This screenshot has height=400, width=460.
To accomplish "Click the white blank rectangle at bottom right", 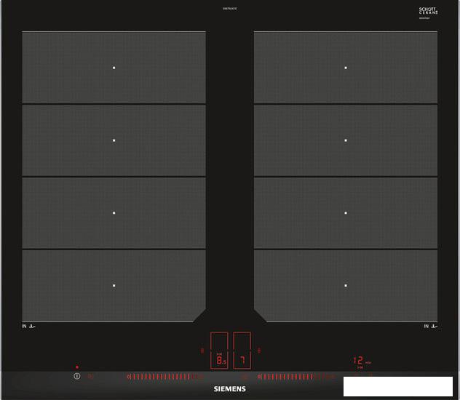I will pyautogui.click(x=398, y=386).
